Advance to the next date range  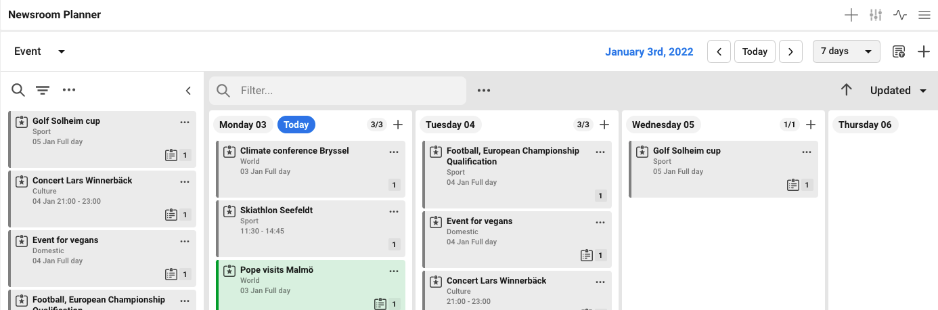(x=790, y=51)
